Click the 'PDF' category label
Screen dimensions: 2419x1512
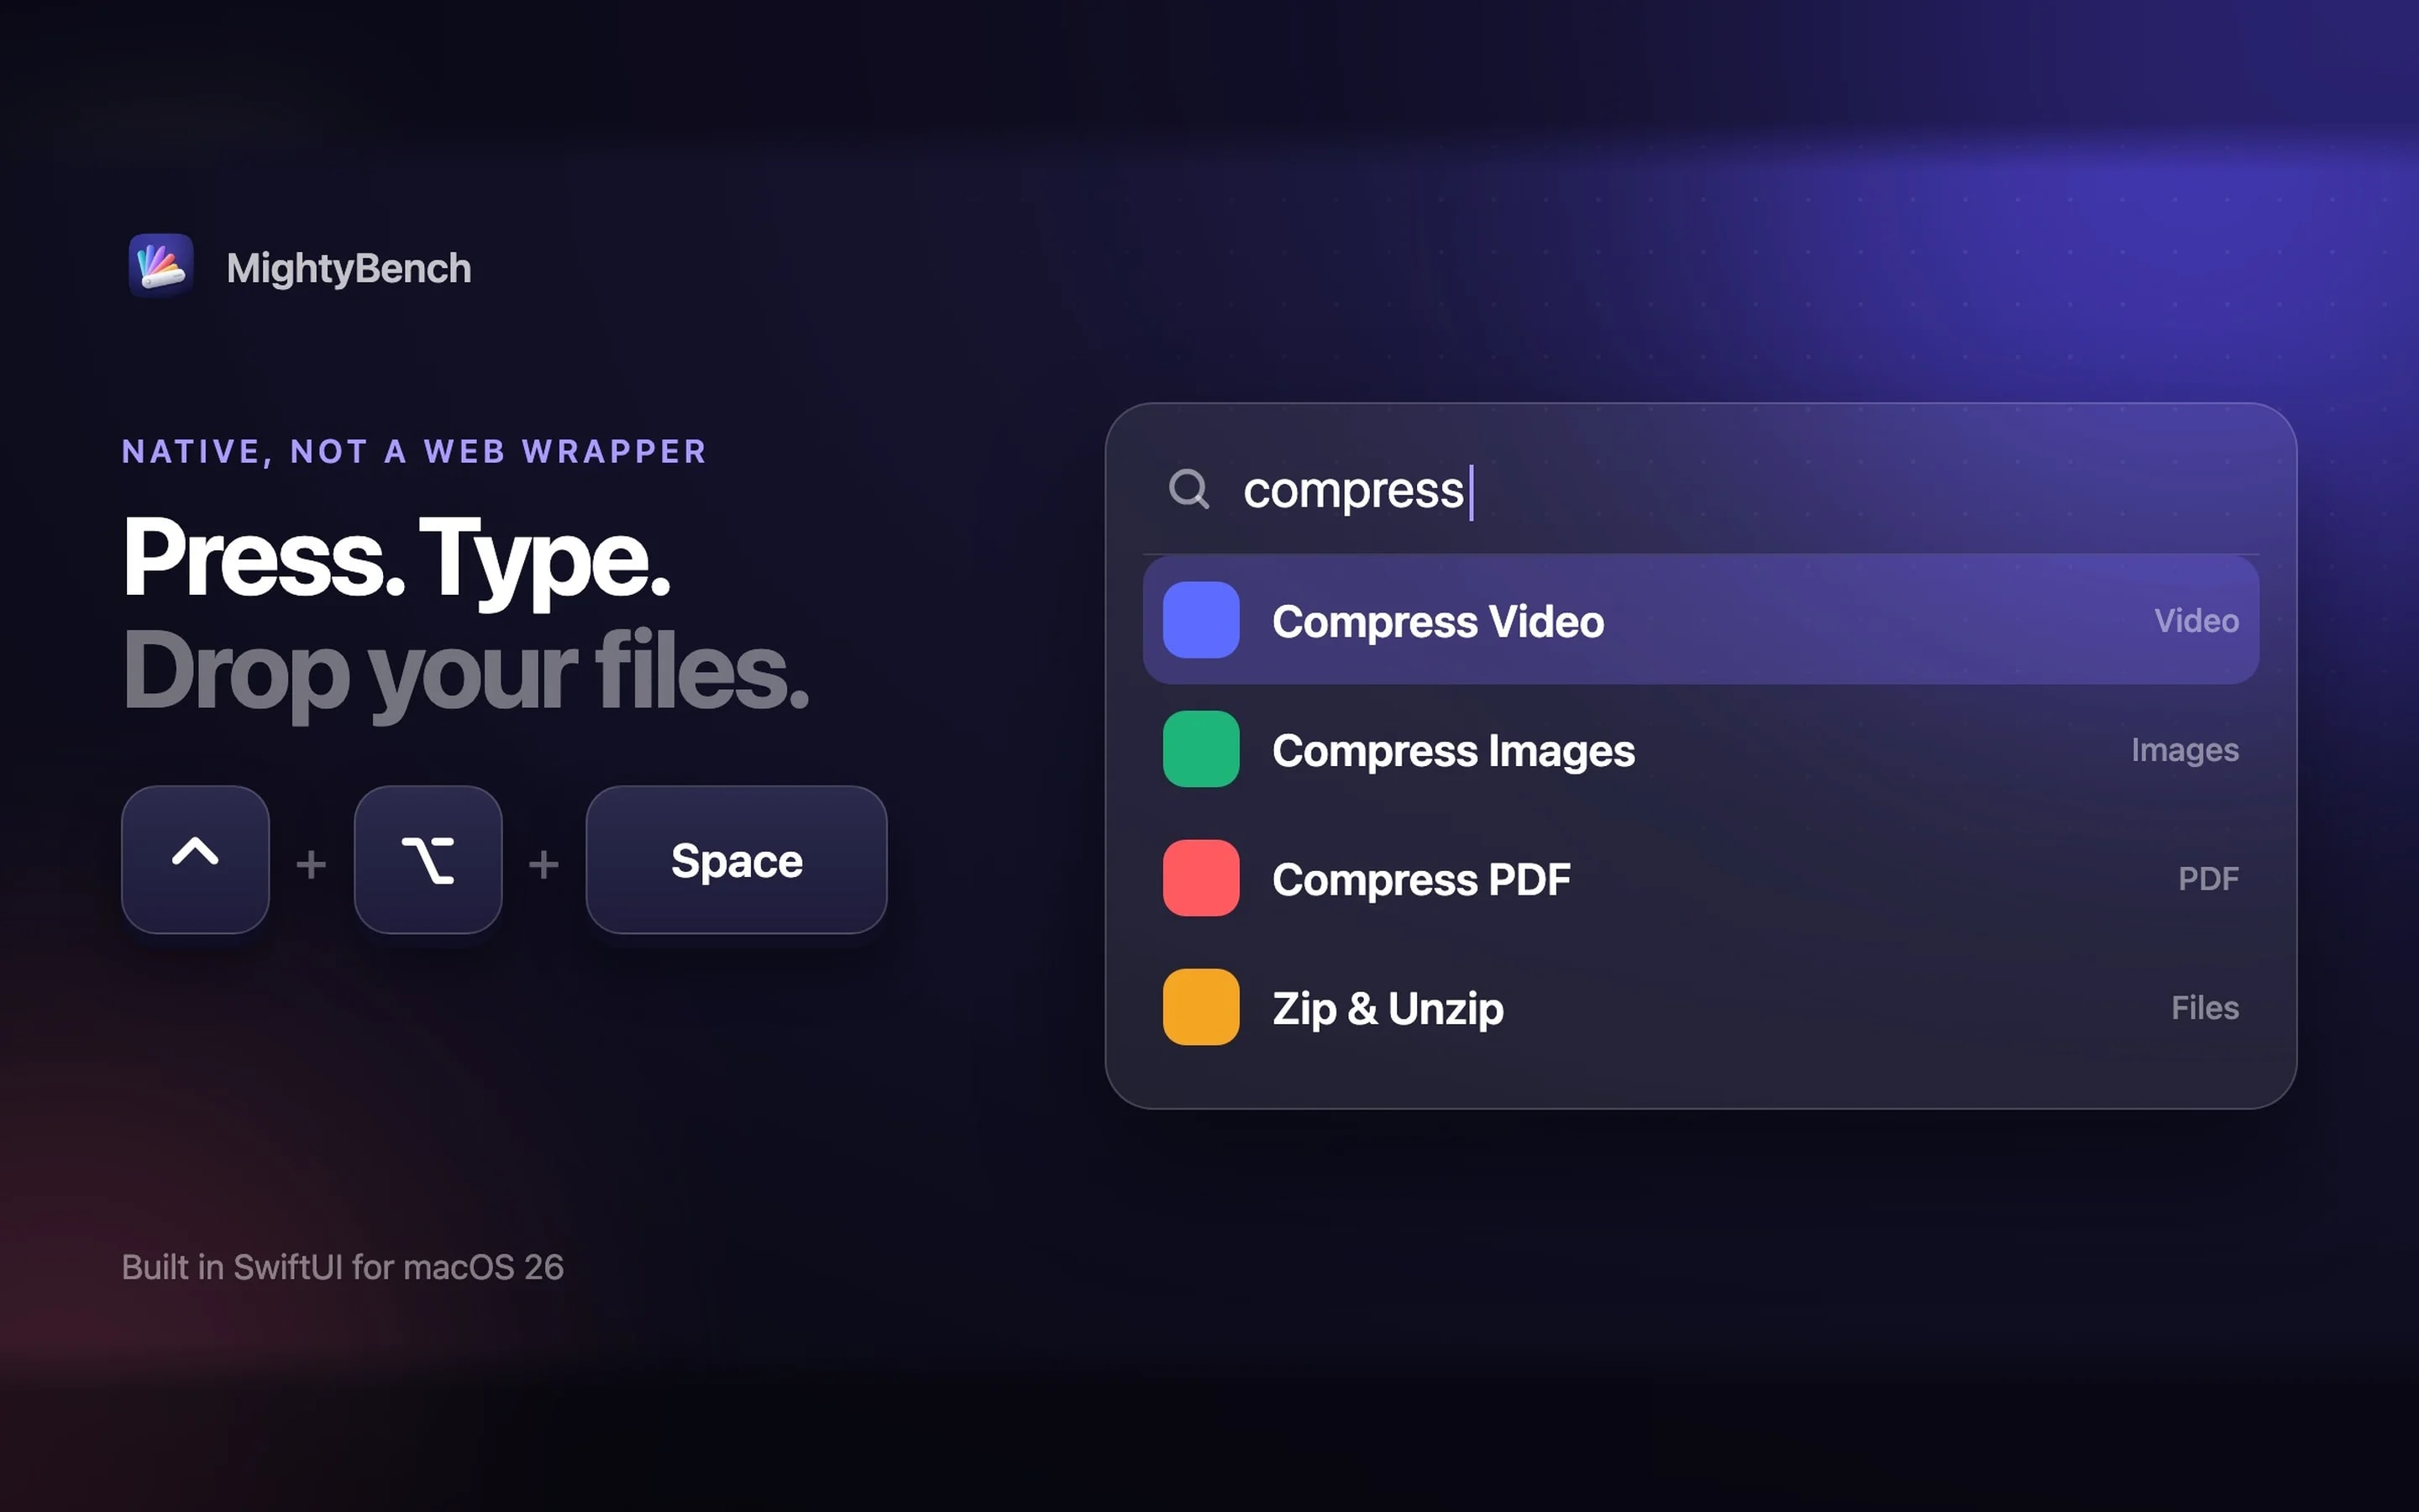click(x=2208, y=879)
